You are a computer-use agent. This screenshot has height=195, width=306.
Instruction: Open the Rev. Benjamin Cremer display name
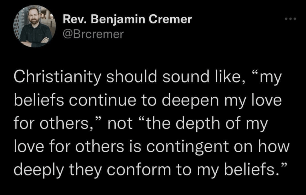pyautogui.click(x=127, y=20)
